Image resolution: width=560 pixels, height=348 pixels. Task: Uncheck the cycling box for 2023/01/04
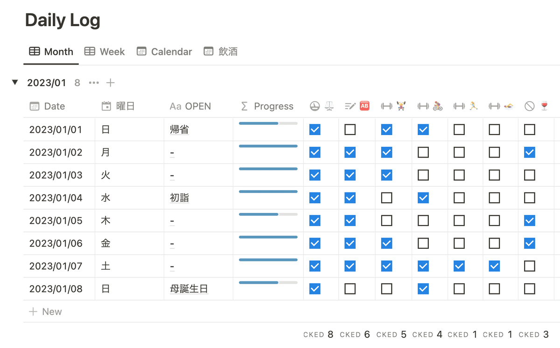click(x=423, y=198)
